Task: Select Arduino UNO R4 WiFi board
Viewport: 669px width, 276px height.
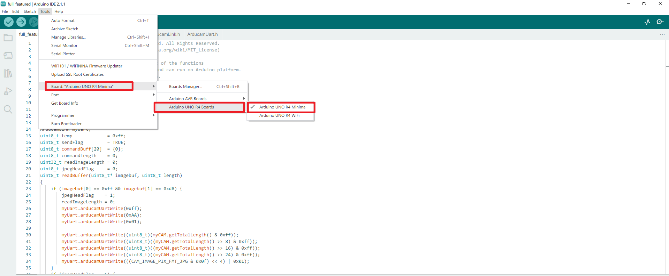Action: pyautogui.click(x=281, y=115)
